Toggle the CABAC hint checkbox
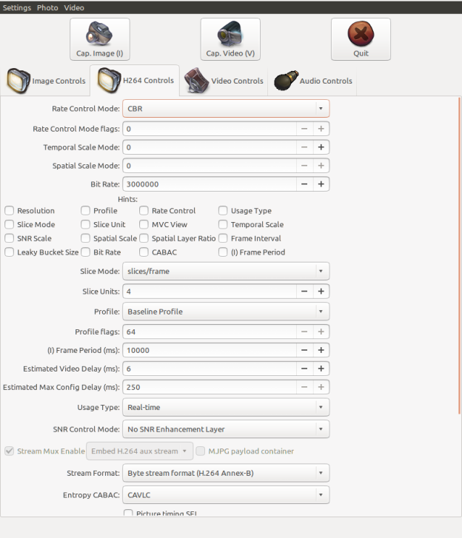This screenshot has height=538, width=462. (144, 252)
